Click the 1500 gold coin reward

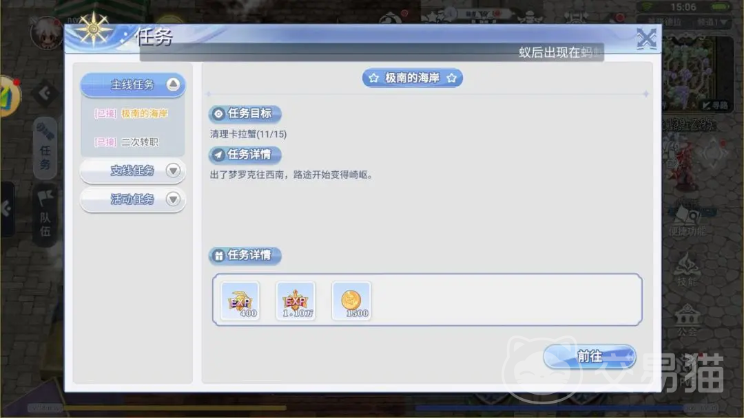coord(351,301)
